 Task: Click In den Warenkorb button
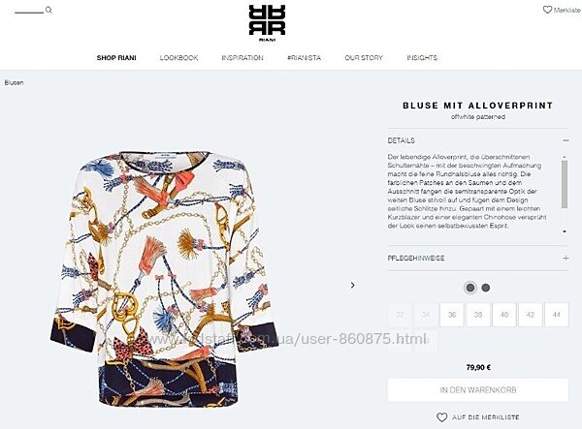[x=478, y=389]
